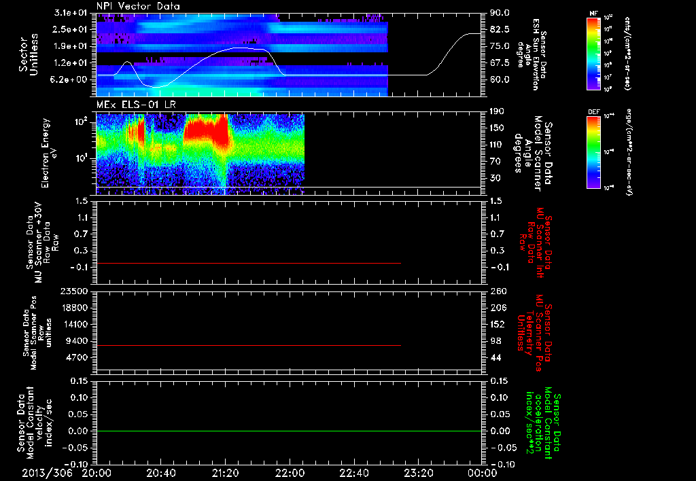
Task: Click the red line in Scanner Pos panel
Action: tap(249, 345)
